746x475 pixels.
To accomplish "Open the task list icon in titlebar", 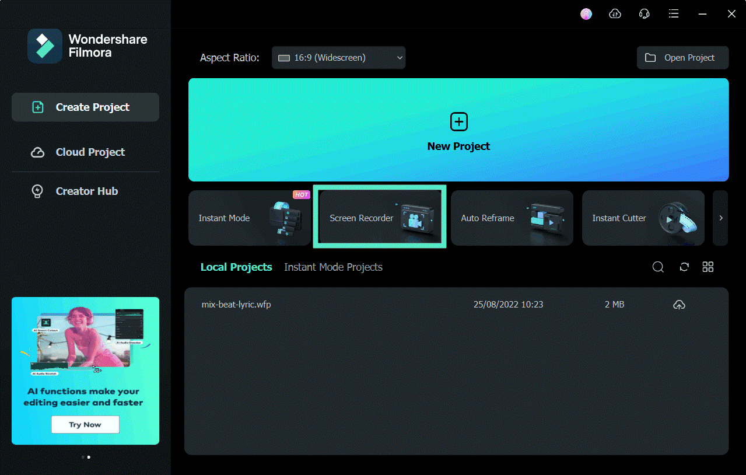I will click(673, 13).
